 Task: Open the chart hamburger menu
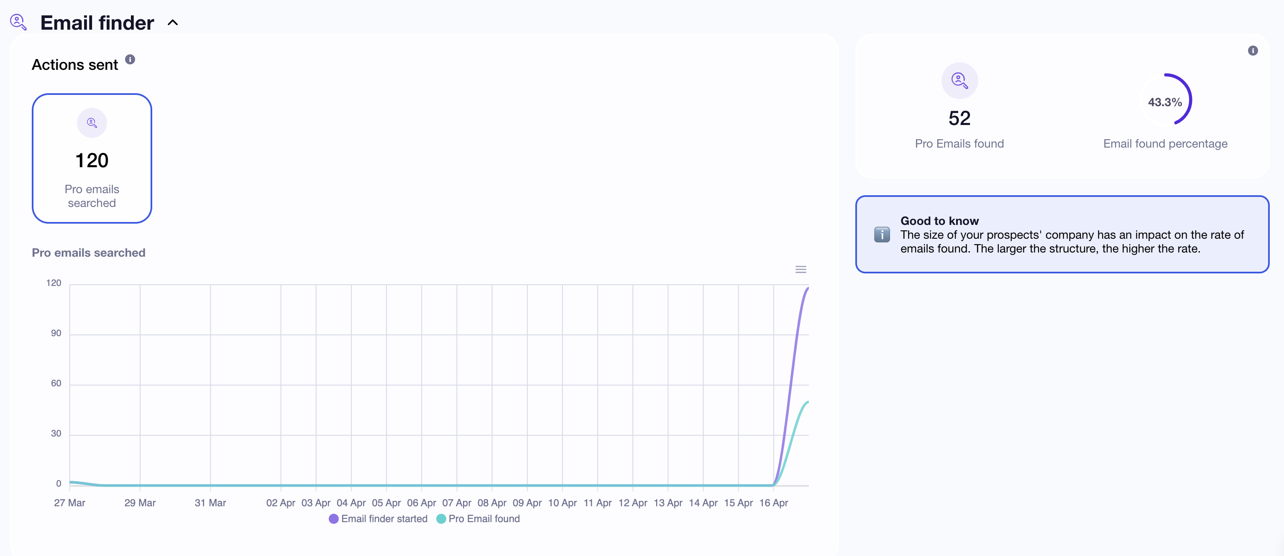801,270
